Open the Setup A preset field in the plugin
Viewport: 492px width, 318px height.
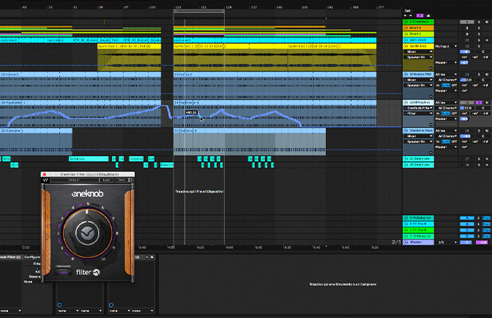point(75,180)
